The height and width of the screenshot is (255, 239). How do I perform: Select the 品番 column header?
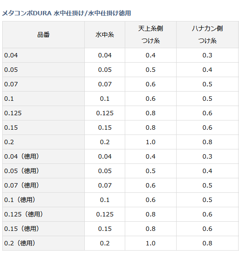pyautogui.click(x=43, y=35)
